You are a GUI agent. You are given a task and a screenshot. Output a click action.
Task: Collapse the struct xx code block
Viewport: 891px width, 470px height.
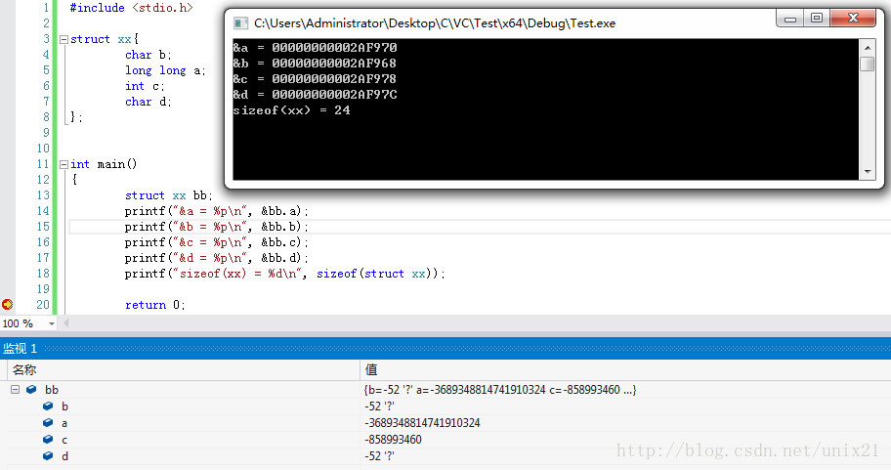pos(64,40)
